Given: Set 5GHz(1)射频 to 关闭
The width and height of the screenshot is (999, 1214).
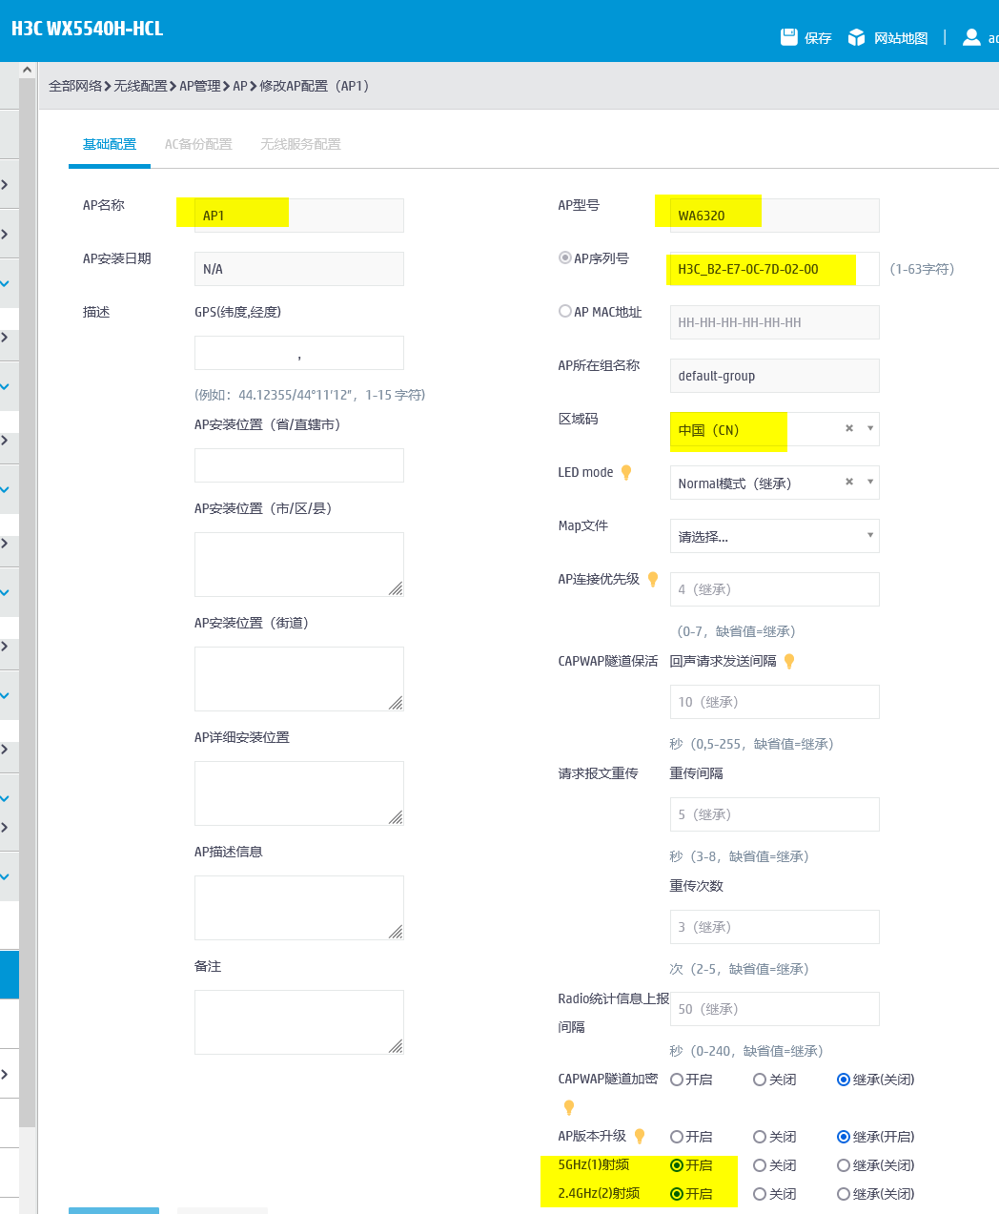Looking at the screenshot, I should (x=760, y=1165).
